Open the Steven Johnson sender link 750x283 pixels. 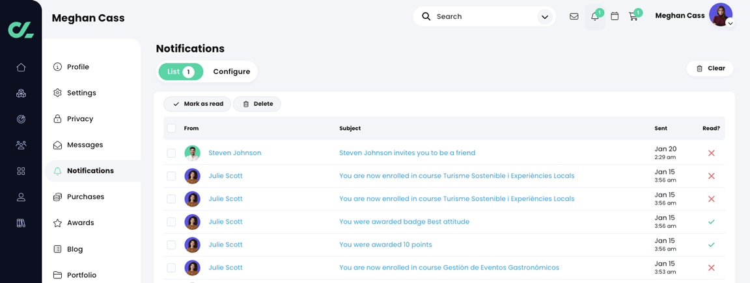pos(235,153)
